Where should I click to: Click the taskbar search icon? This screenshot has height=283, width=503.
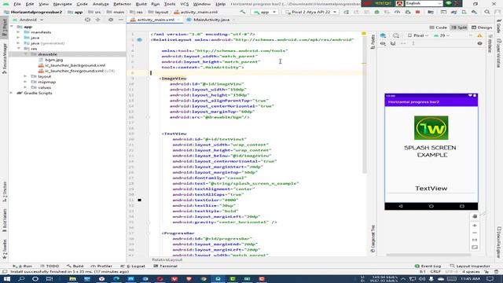click(x=21, y=278)
